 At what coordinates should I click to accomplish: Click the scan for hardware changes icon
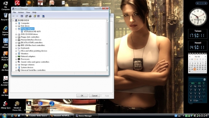pos(43,16)
